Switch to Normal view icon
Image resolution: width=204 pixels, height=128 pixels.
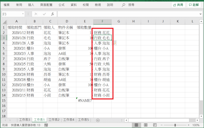point(136,125)
